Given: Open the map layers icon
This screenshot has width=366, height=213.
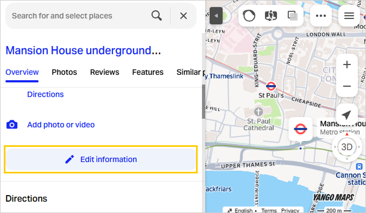Looking at the screenshot, I should (293, 16).
